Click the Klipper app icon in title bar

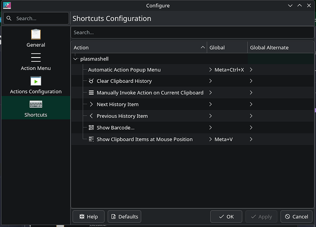coord(6,5)
